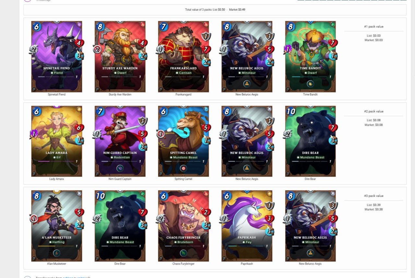The image size is (415, 278).
Task: Click the Spinetail Fiend name below the card
Action: click(x=56, y=95)
